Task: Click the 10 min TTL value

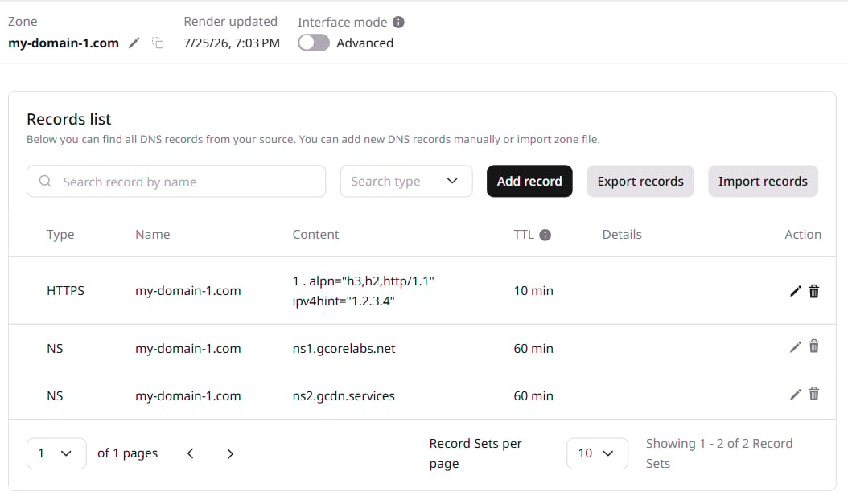Action: pyautogui.click(x=533, y=291)
